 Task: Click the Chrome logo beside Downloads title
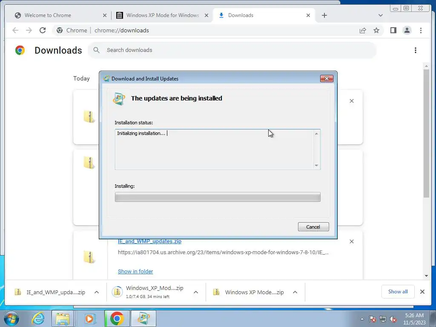[x=20, y=50]
